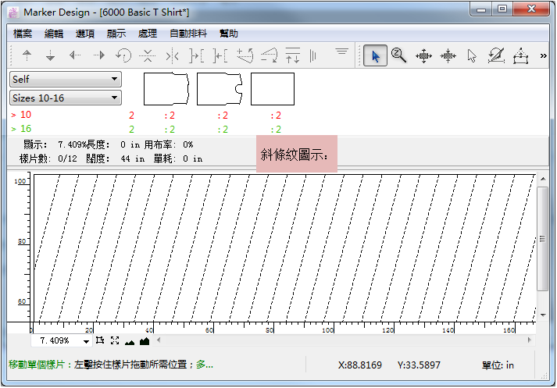Click the move-left arrow toolbar icon
Image resolution: width=557 pixels, height=388 pixels.
(75, 56)
